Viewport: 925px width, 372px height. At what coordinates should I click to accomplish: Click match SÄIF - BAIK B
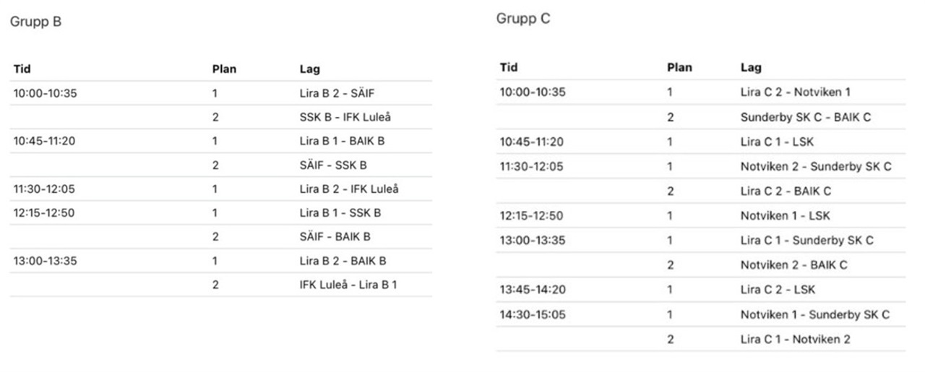(336, 236)
